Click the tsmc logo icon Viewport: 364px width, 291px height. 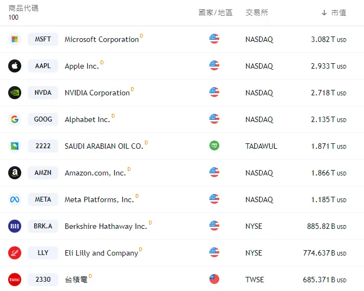pos(15,280)
